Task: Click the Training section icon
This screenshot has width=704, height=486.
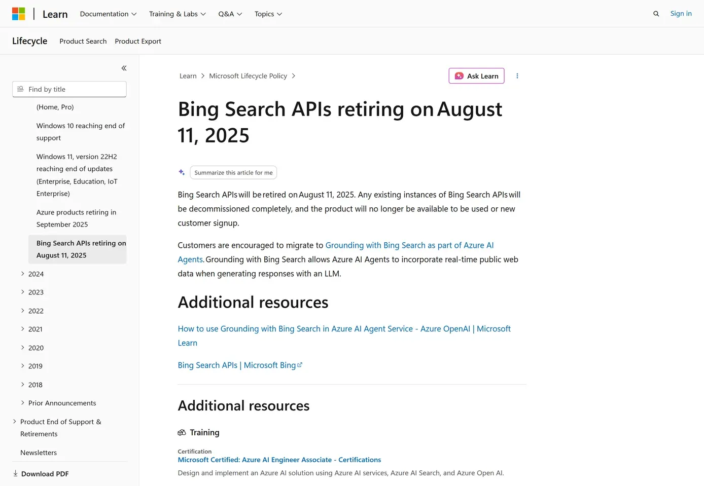Action: (x=182, y=432)
